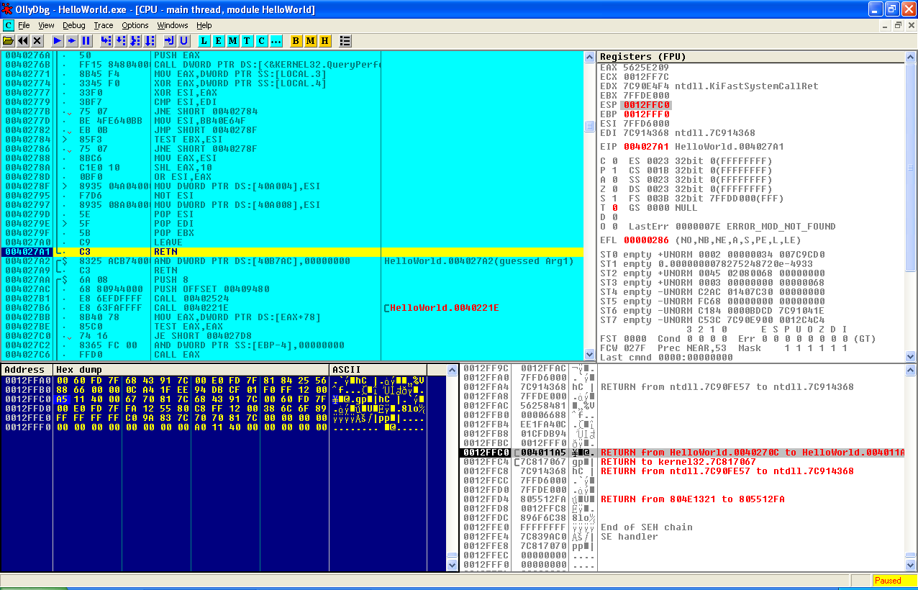Viewport: 918px width, 590px height.
Task: Click the options list icon on the toolbar
Action: (345, 41)
